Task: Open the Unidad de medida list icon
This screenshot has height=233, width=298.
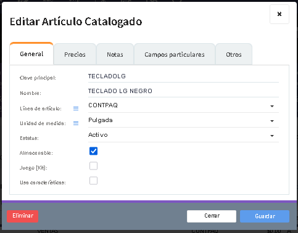Action: 76,123
